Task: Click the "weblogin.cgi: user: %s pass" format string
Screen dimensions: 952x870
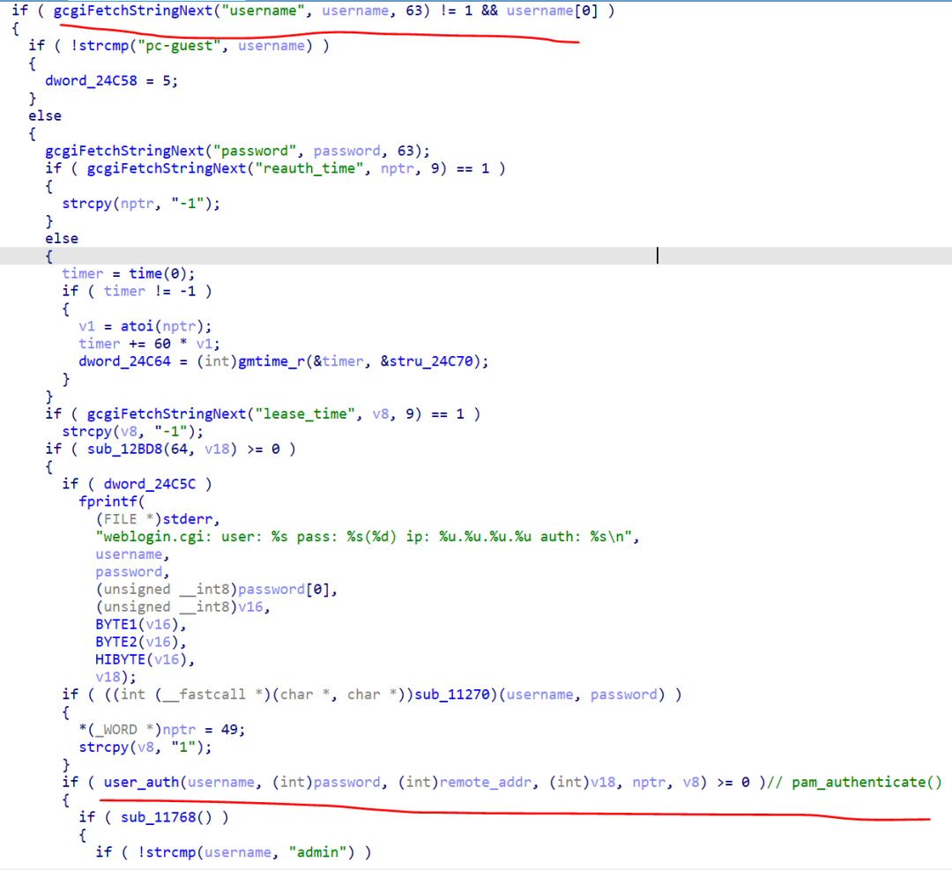Action: tap(364, 537)
